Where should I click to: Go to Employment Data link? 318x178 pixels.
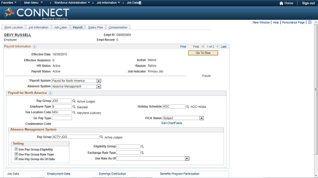(59, 174)
